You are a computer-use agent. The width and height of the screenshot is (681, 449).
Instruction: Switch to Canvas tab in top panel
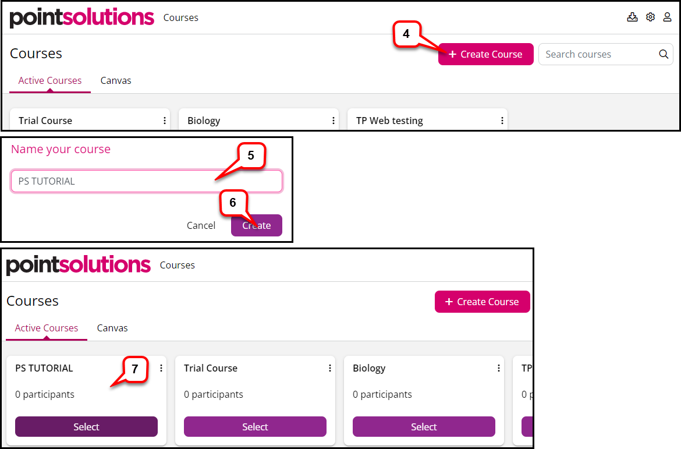coord(116,80)
